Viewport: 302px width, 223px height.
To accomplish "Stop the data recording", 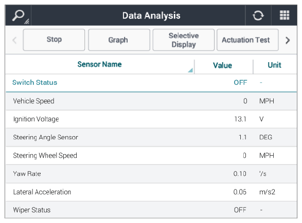I will (54, 40).
